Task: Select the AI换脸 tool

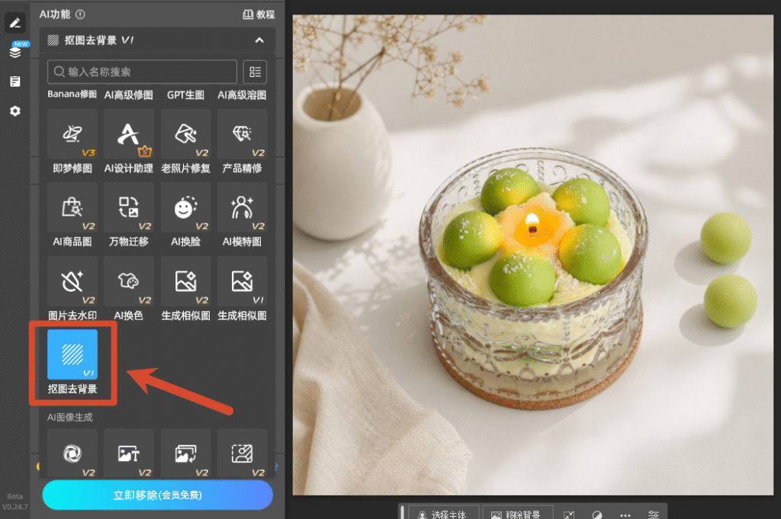Action: [x=185, y=216]
